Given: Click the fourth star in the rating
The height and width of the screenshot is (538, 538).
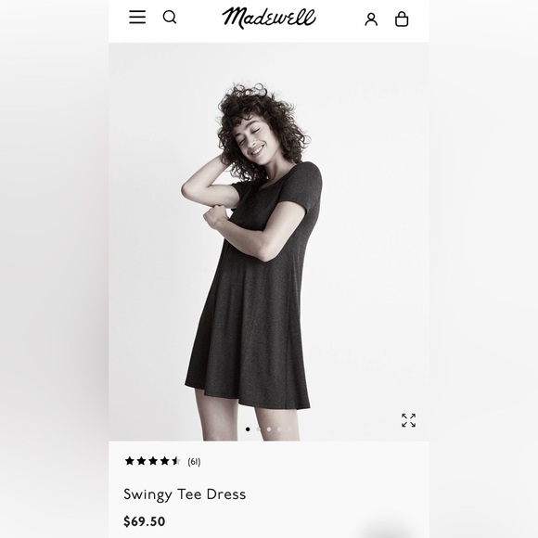Looking at the screenshot, I should (x=164, y=460).
